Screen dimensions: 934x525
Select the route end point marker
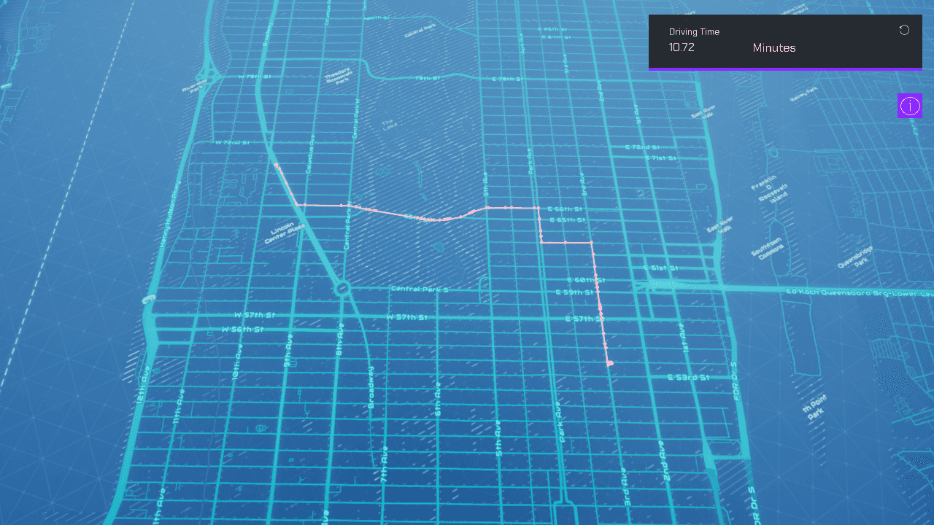click(609, 363)
